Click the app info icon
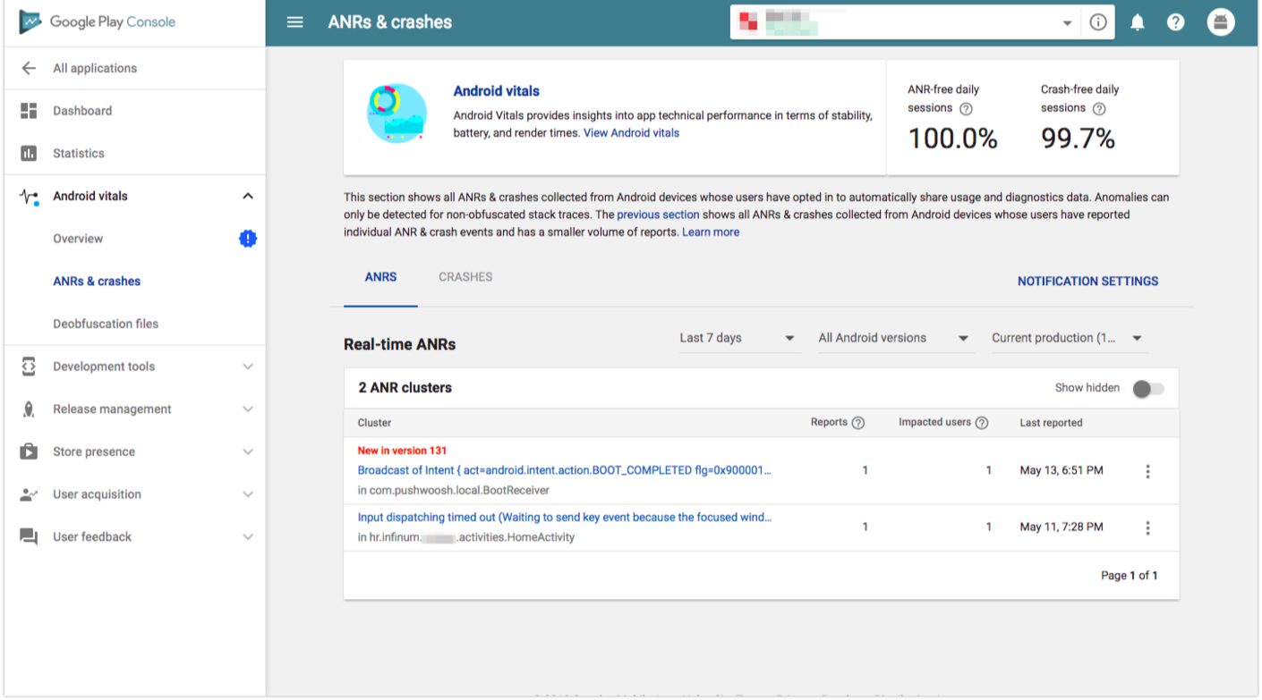The height and width of the screenshot is (700, 1262). coord(1098,22)
